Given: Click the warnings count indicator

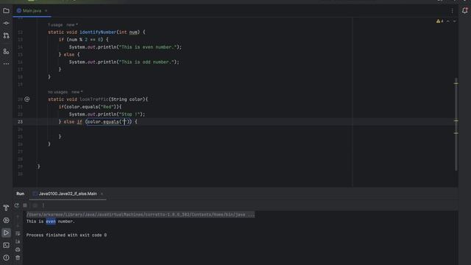Looking at the screenshot, I should coord(440,21).
